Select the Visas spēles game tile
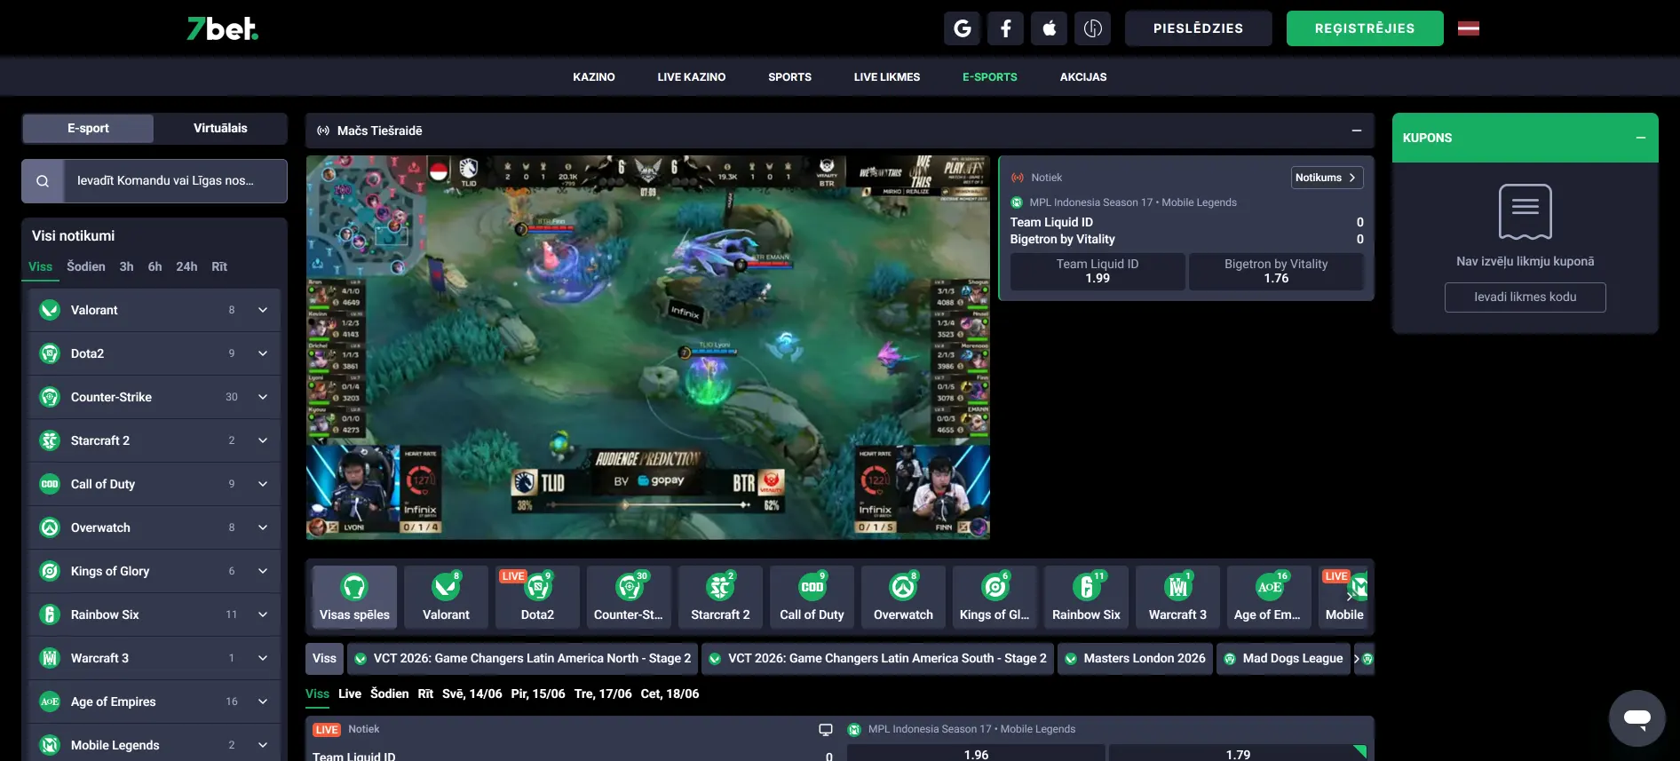Viewport: 1680px width, 761px height. click(x=354, y=597)
